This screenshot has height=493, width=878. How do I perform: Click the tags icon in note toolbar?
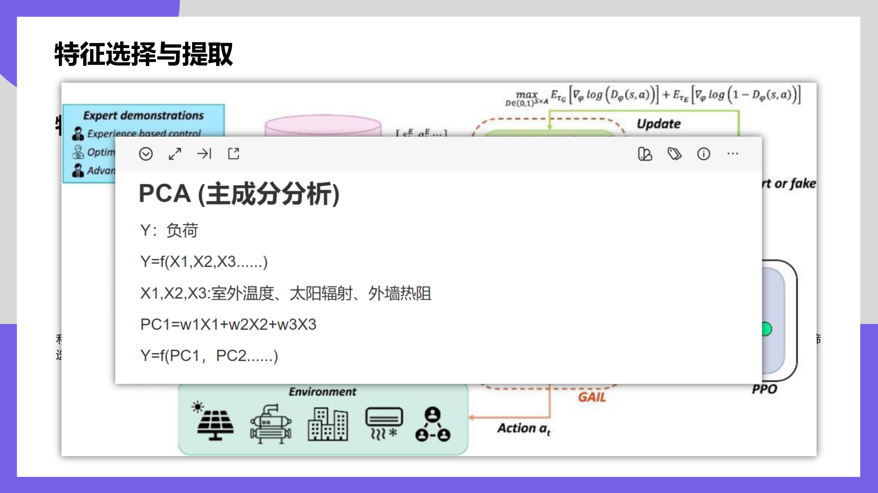[x=674, y=154]
